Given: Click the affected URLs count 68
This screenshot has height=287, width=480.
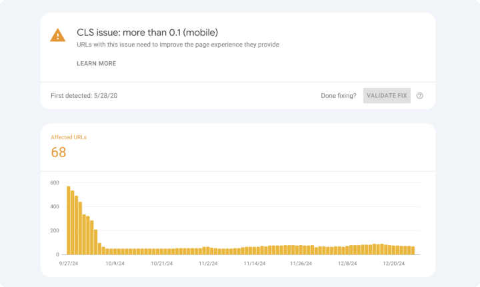Looking at the screenshot, I should pos(59,152).
